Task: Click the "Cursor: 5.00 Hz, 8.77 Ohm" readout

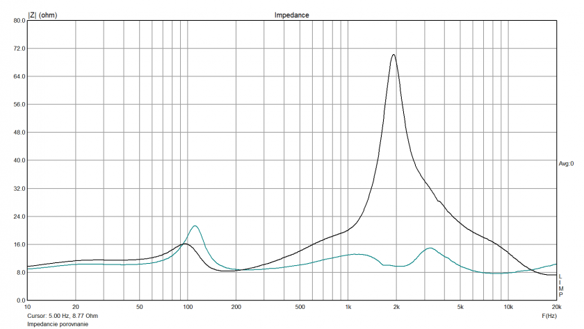Action: pyautogui.click(x=63, y=316)
